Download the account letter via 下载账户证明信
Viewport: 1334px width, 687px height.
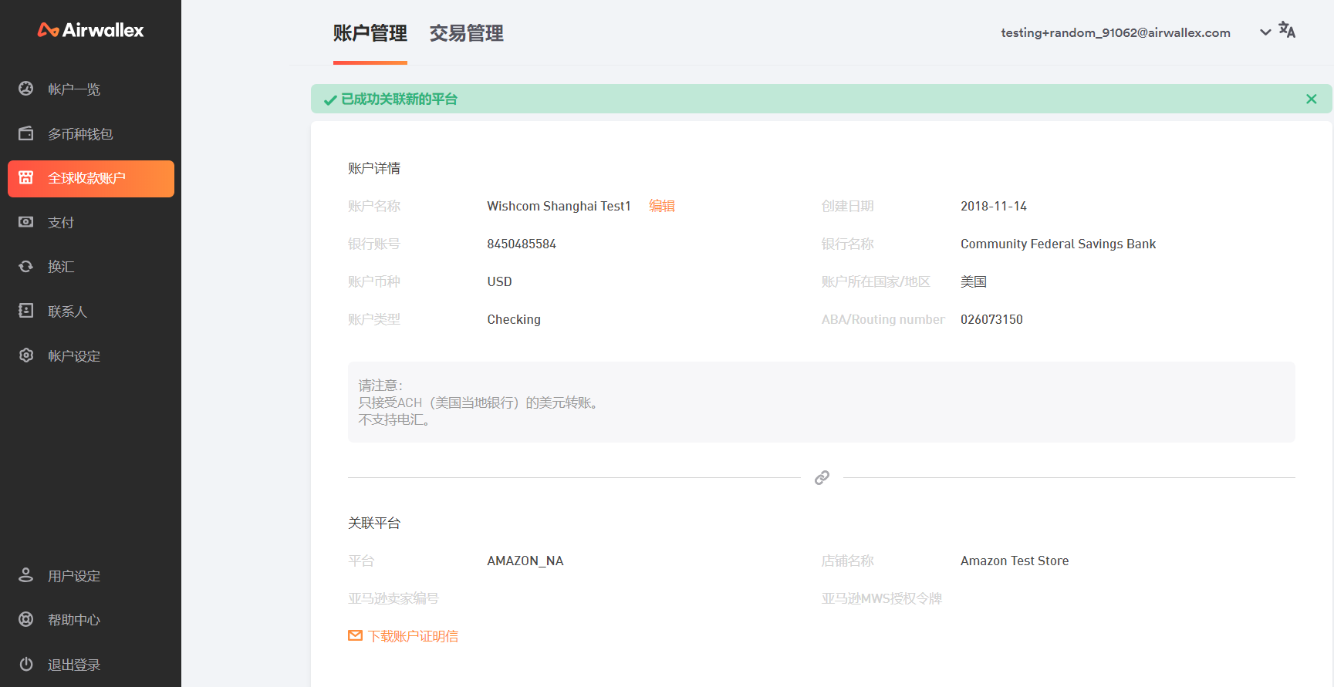click(412, 636)
